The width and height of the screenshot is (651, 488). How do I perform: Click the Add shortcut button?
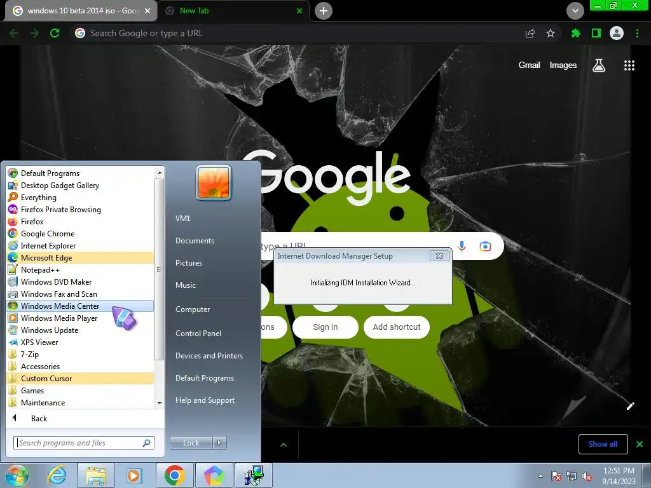click(397, 327)
